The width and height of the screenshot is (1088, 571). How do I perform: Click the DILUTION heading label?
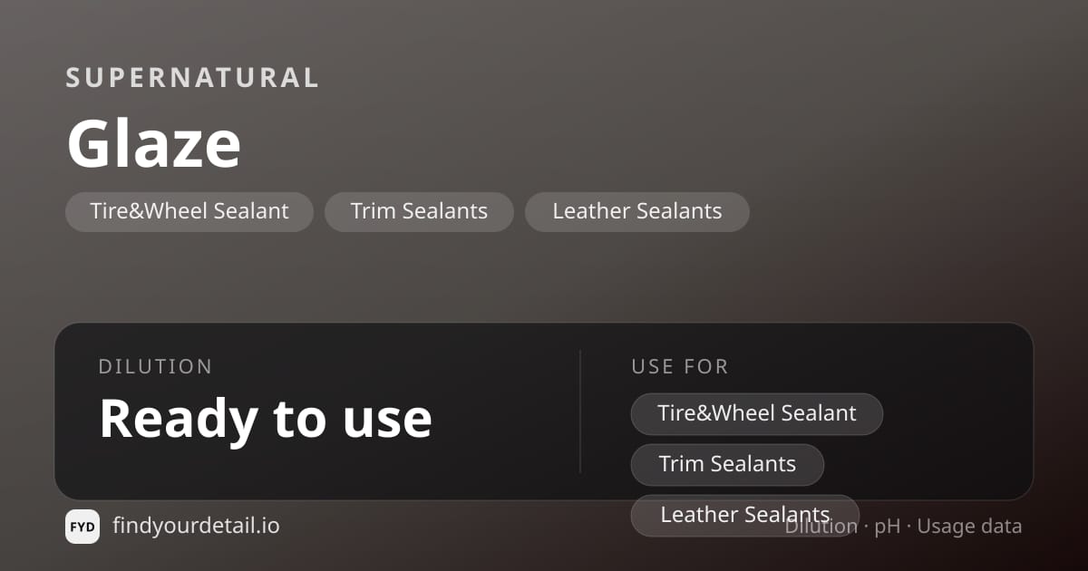[x=156, y=367]
